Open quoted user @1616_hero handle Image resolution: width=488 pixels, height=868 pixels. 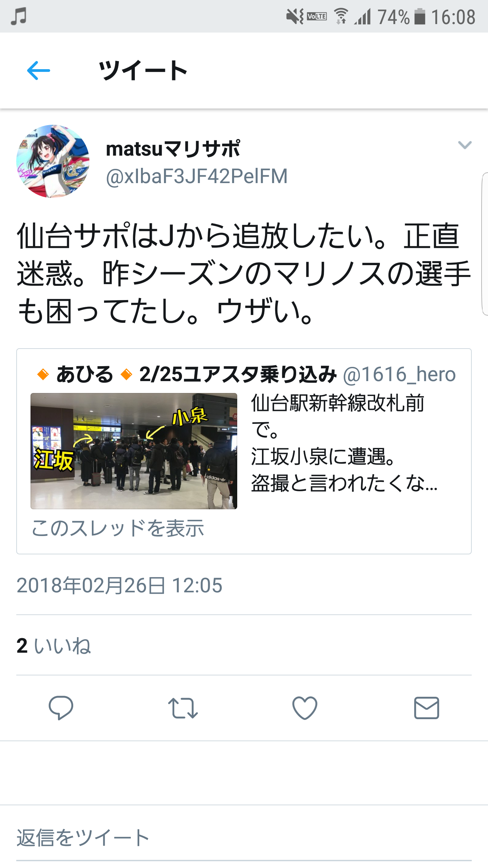[399, 374]
